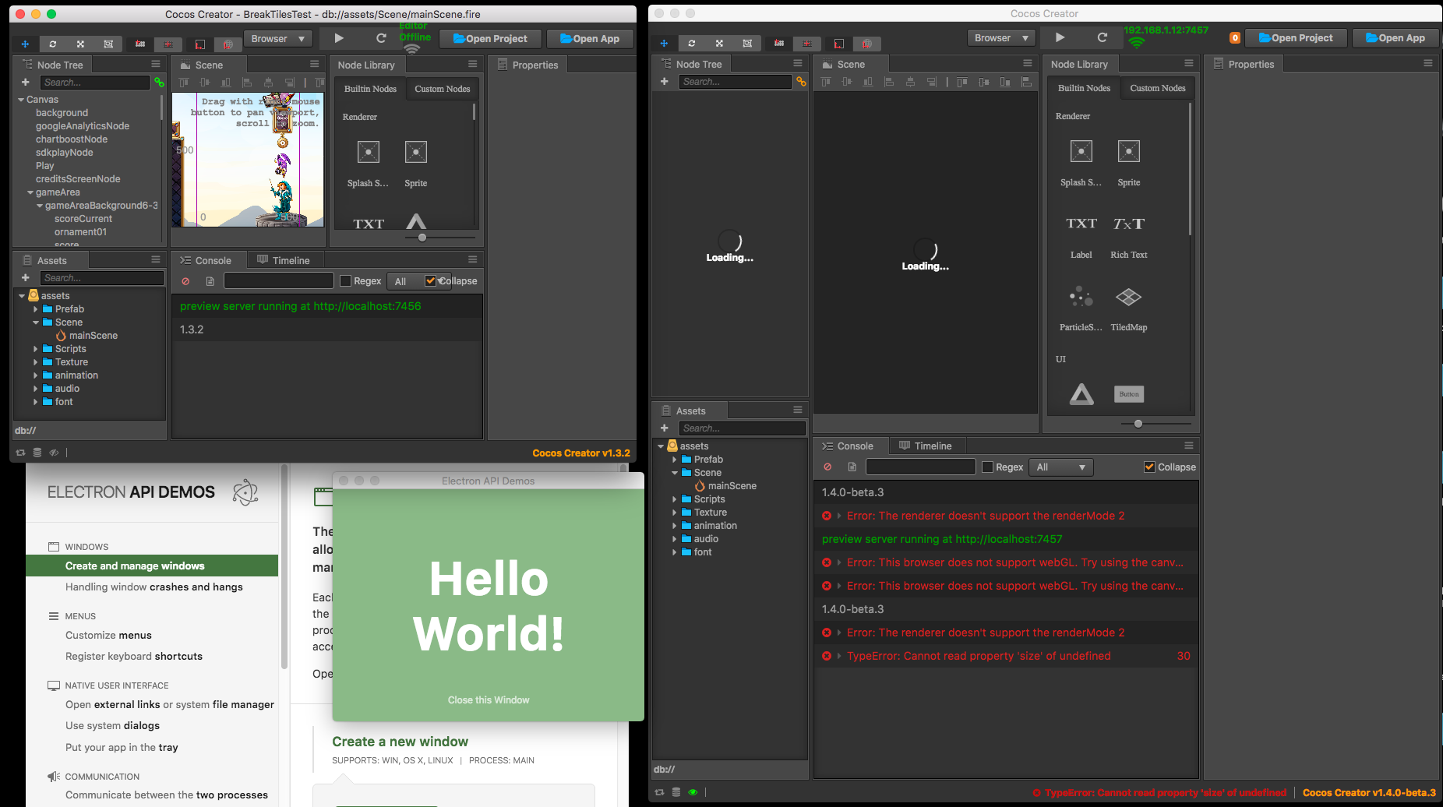
Task: Switch to Timeline tab in right window
Action: coord(926,446)
